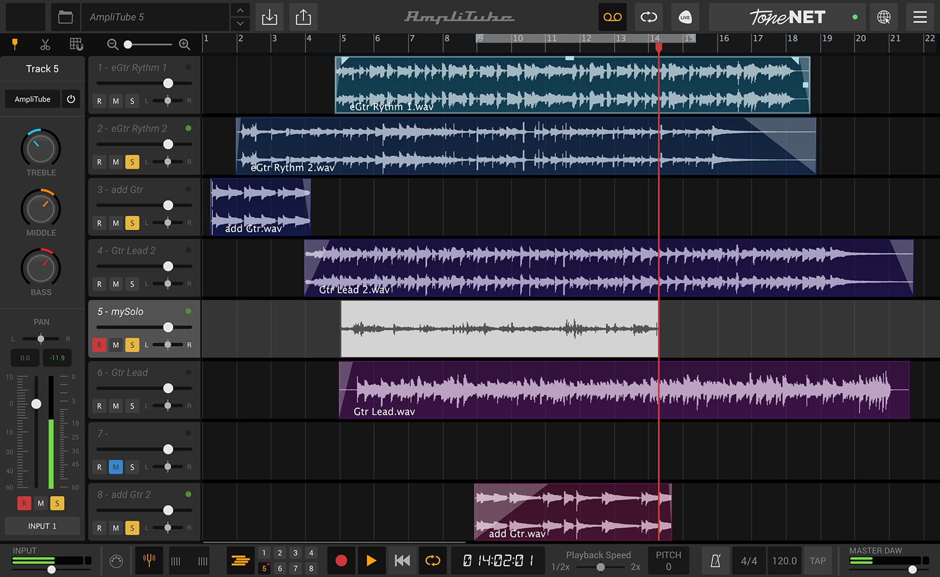This screenshot has width=940, height=577.
Task: Solo the eGtr Rythm 1 track
Action: point(132,101)
